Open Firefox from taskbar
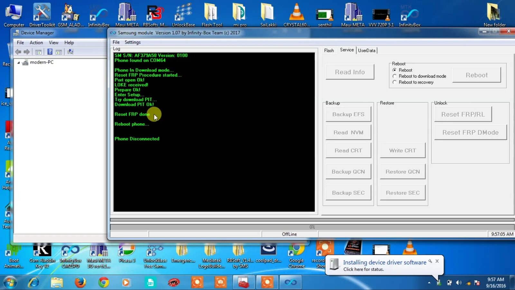The width and height of the screenshot is (515, 290). (x=80, y=283)
